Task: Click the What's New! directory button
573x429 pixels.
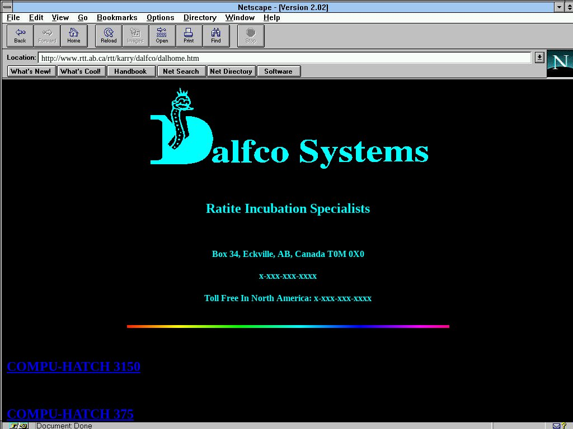Action: tap(31, 71)
